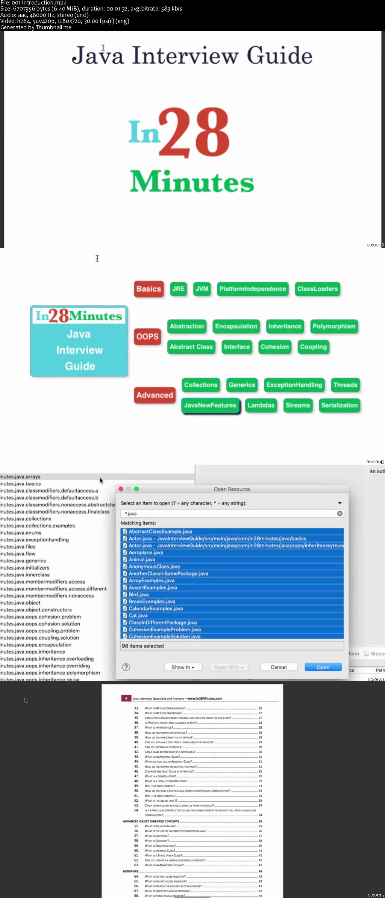Select the inutes.java.innerclass package row

(25, 574)
